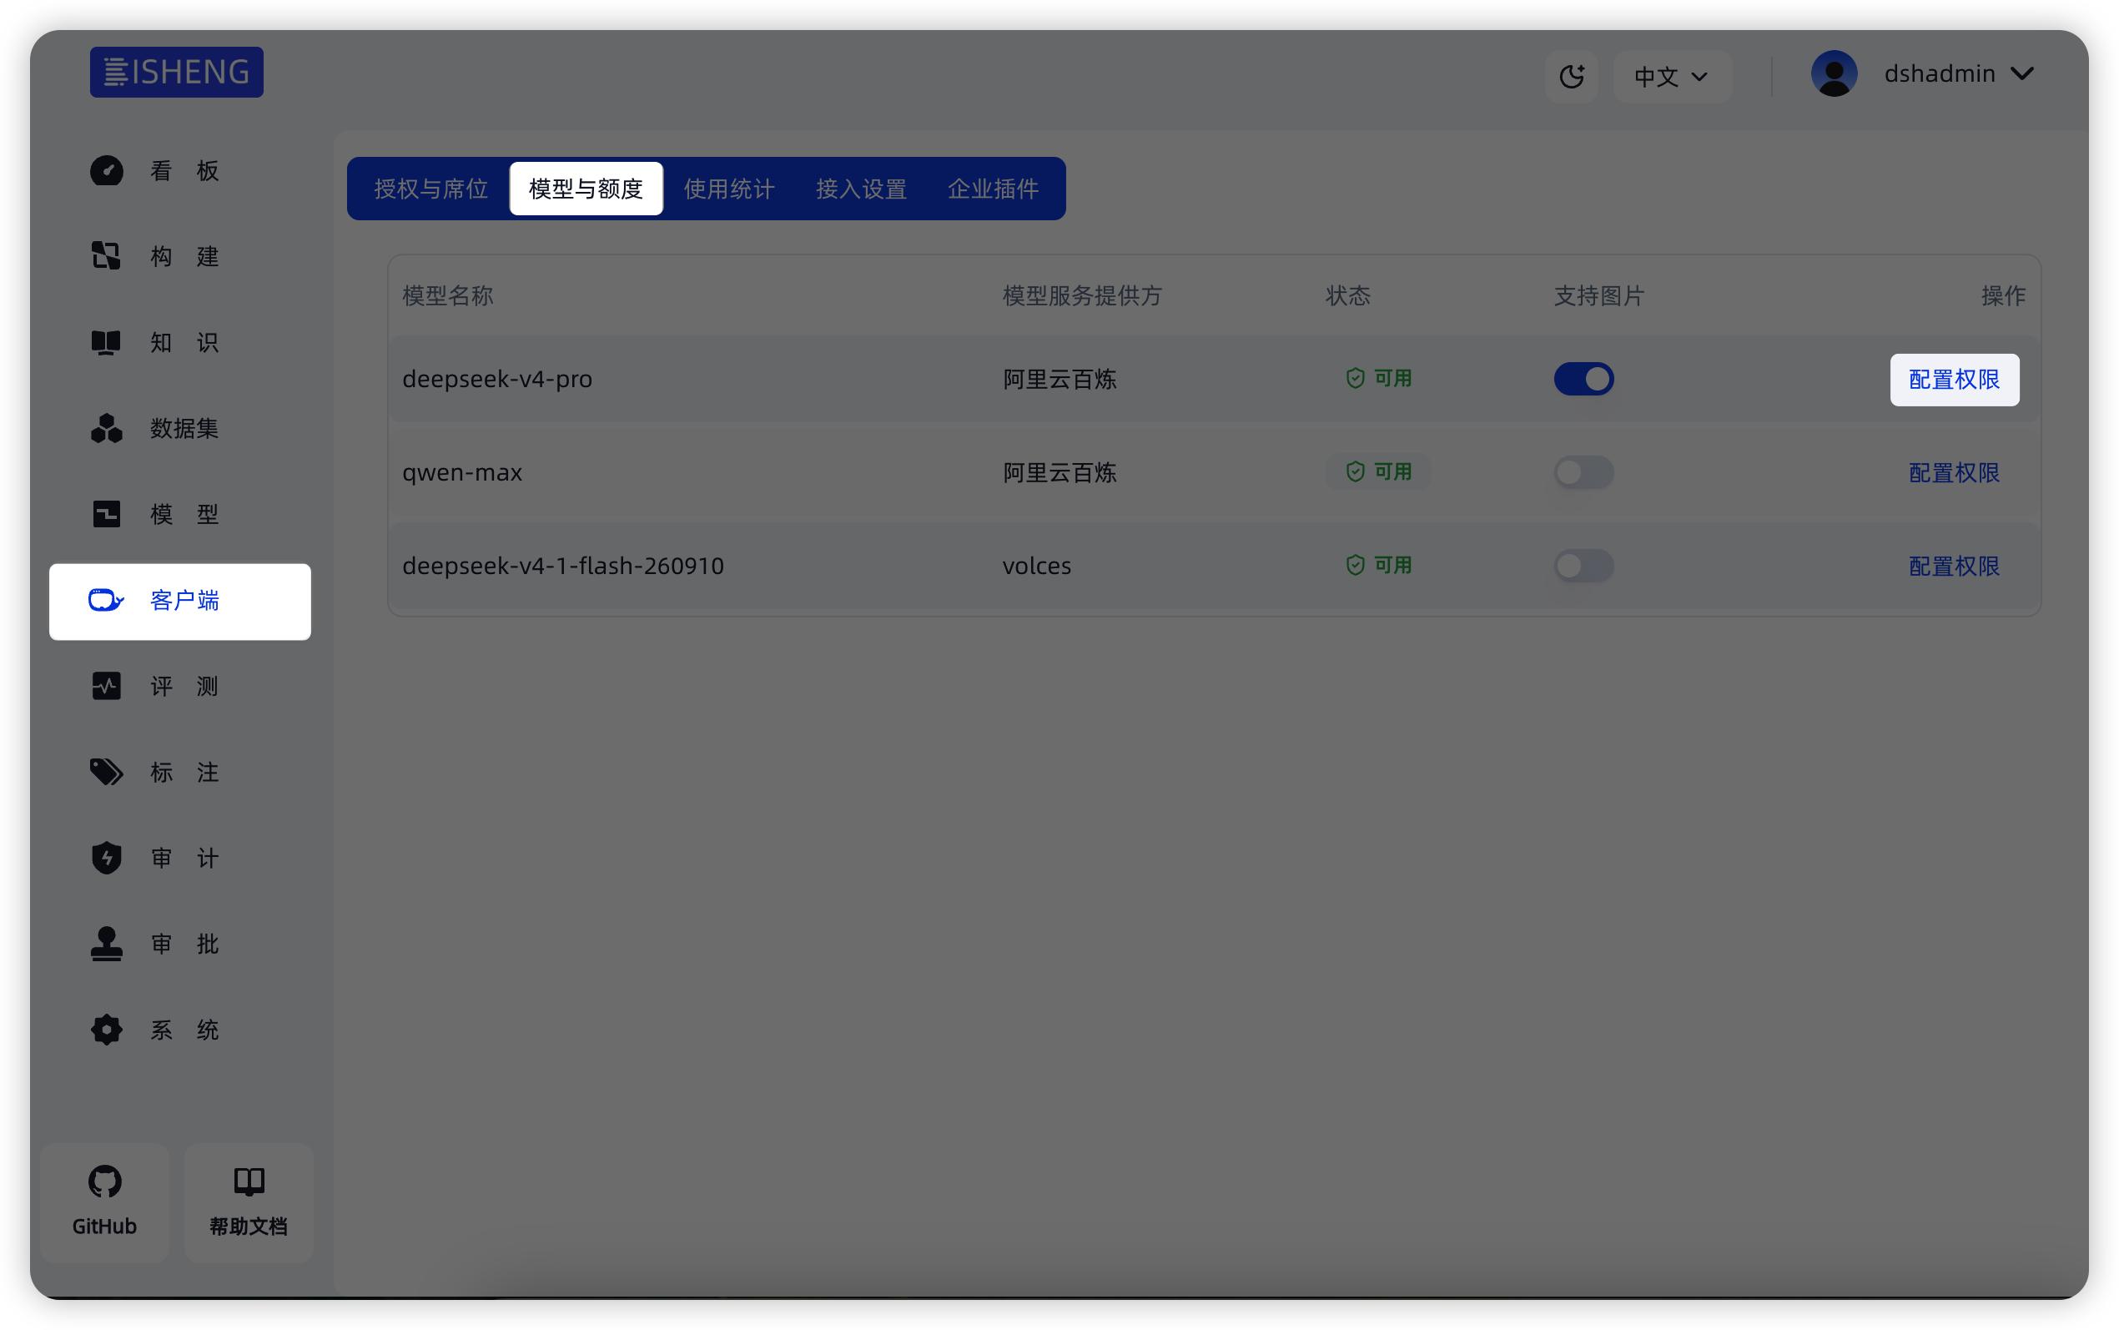Open the 看板 dashboard icon

click(107, 171)
